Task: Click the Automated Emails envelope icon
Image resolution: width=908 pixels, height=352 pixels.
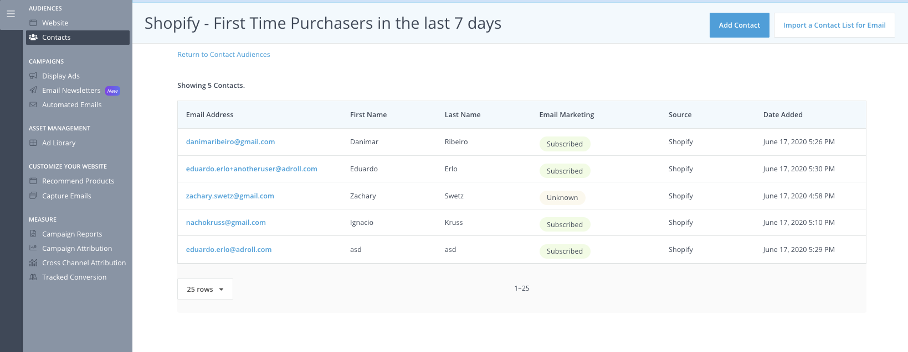Action: click(x=33, y=104)
